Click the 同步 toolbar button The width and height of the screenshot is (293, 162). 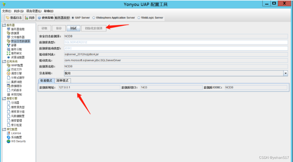point(30,18)
